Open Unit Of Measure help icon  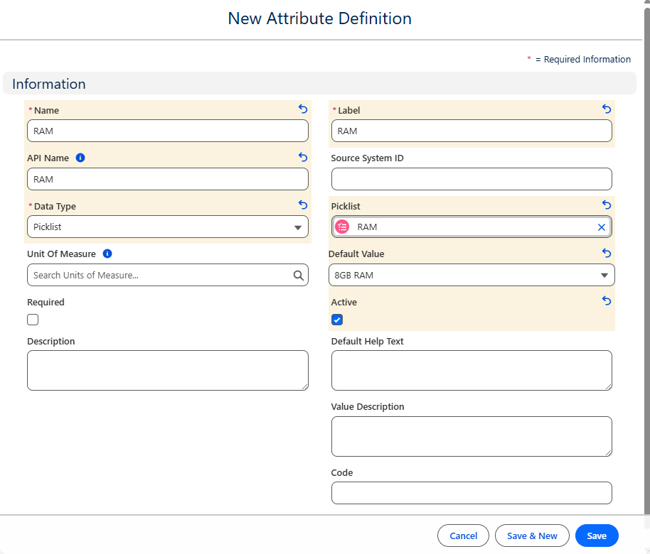click(x=107, y=254)
